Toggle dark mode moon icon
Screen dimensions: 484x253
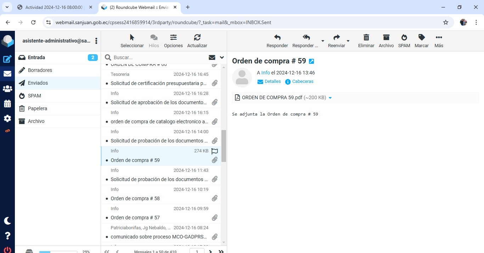[x=7, y=221]
